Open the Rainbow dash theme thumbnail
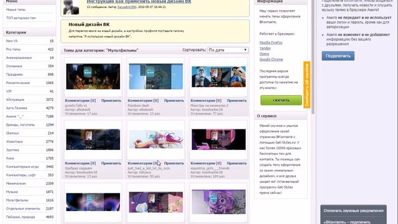Viewport: 398px width, 224px height. (156, 77)
